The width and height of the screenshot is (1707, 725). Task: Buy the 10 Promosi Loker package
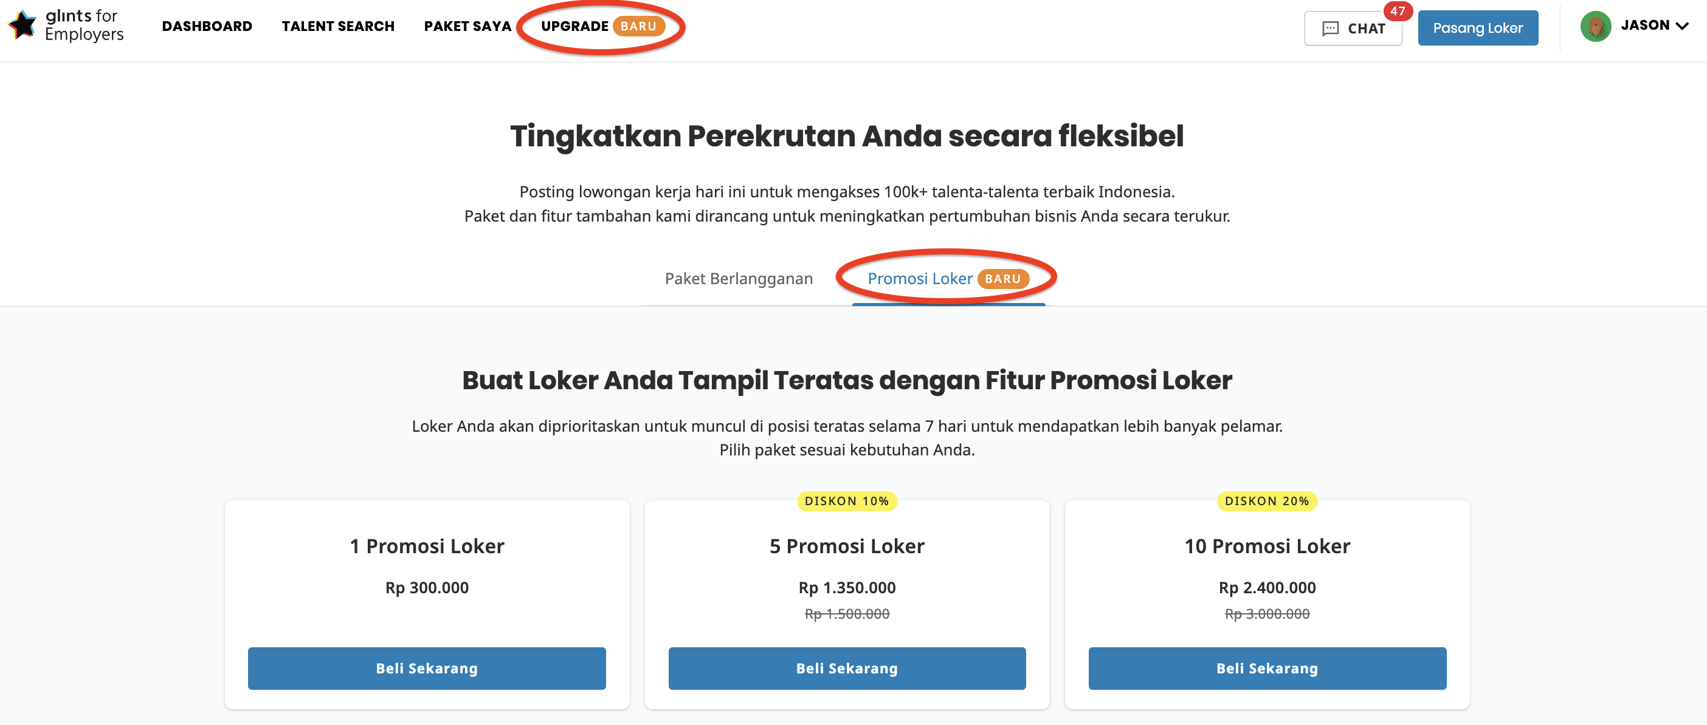1266,668
